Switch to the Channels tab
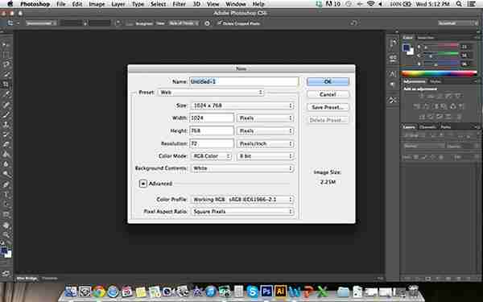The height and width of the screenshot is (302, 483). pyautogui.click(x=427, y=127)
